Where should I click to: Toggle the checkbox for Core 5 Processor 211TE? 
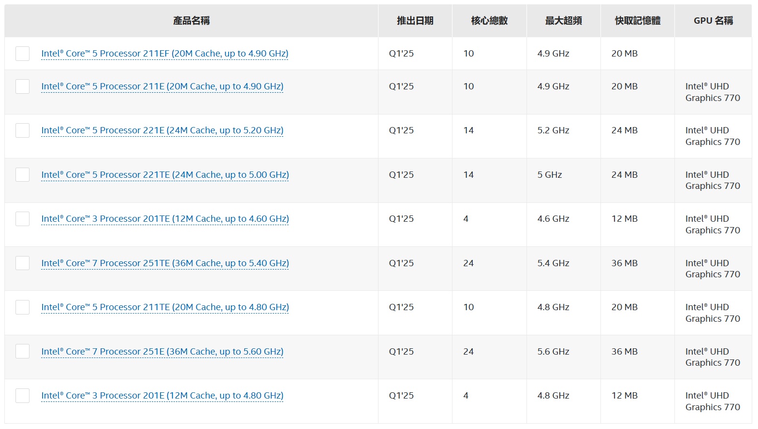(23, 307)
